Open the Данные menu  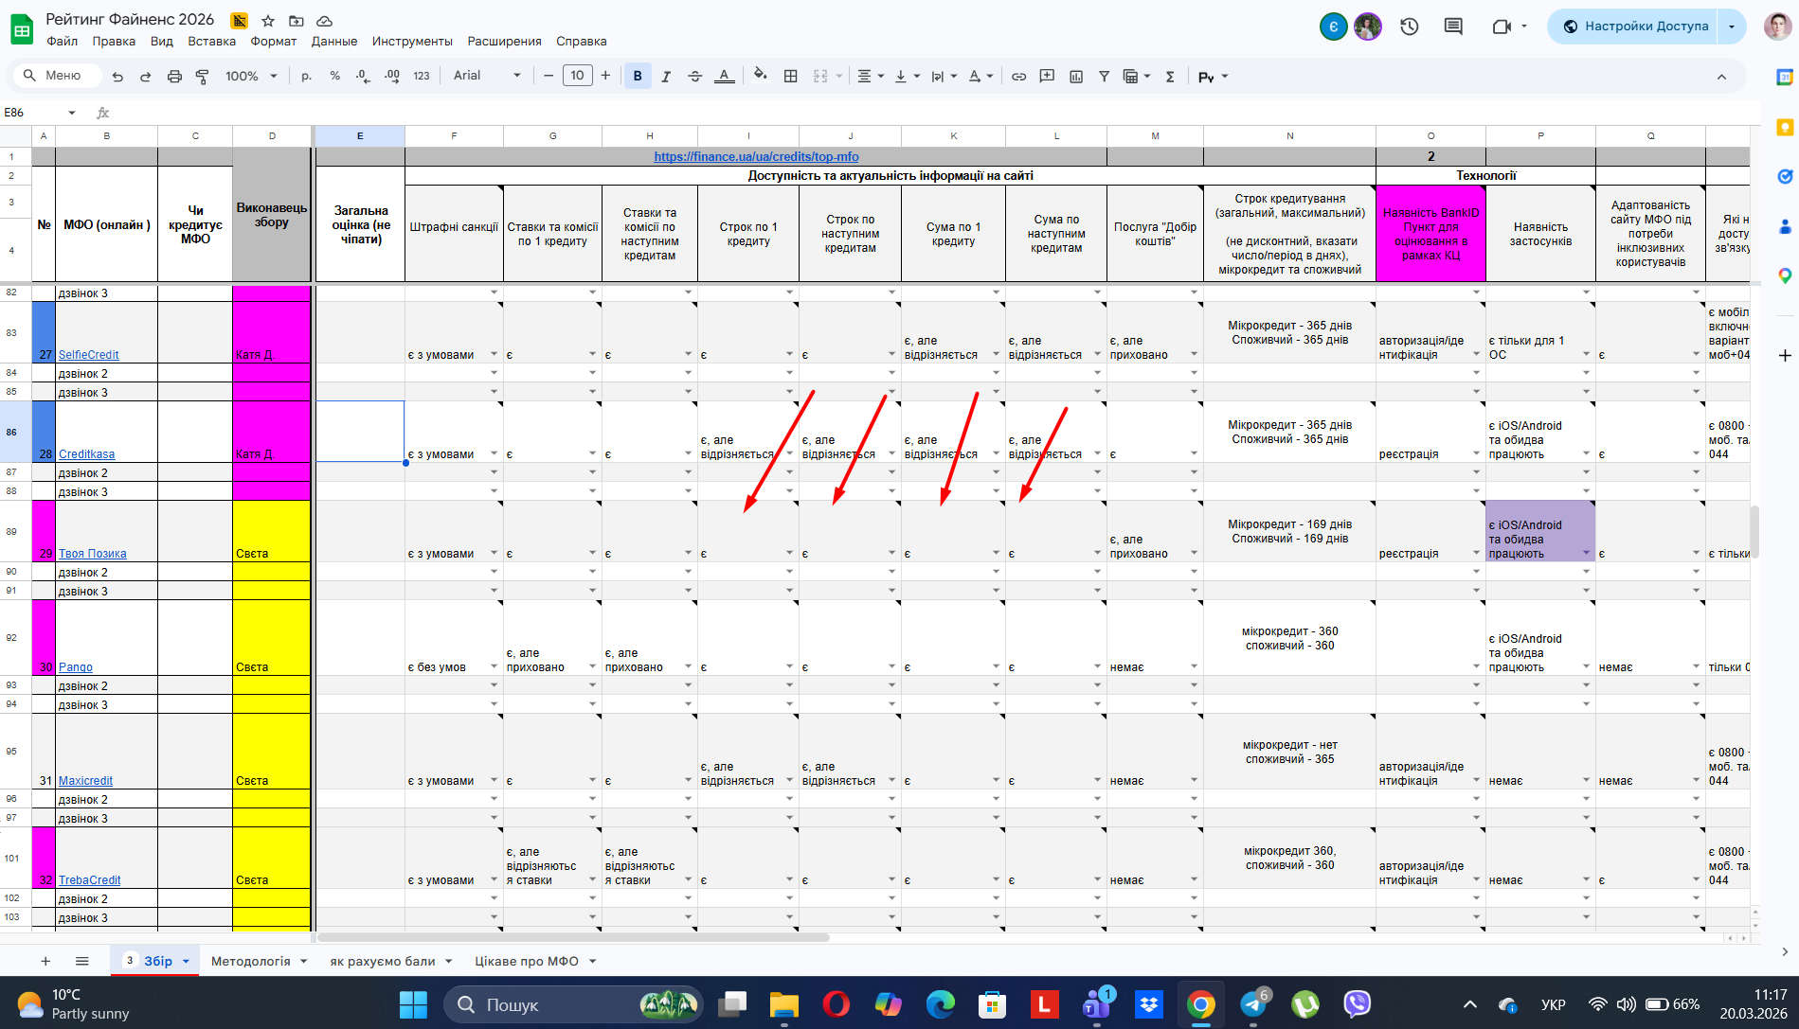click(x=334, y=41)
